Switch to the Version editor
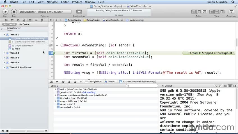The height and width of the screenshot is (134, 238). click(x=204, y=12)
